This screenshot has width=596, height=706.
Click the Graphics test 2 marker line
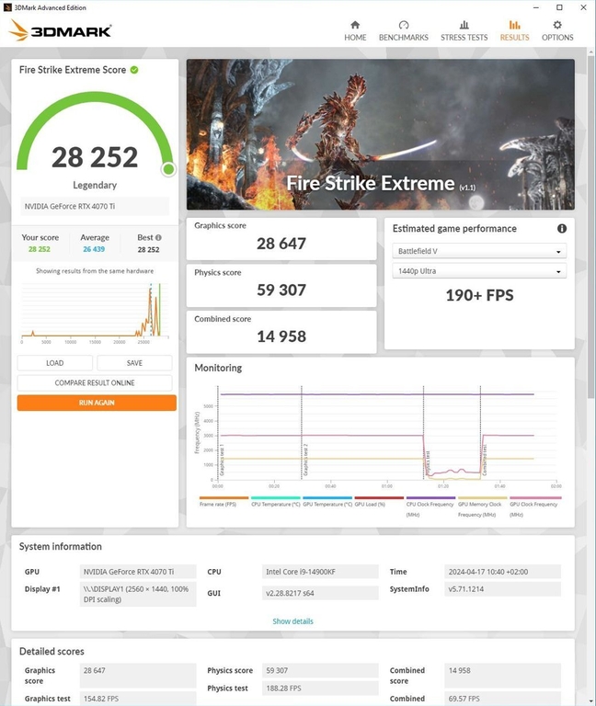(302, 432)
